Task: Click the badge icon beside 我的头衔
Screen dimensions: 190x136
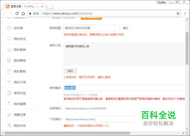Action: coord(9,125)
